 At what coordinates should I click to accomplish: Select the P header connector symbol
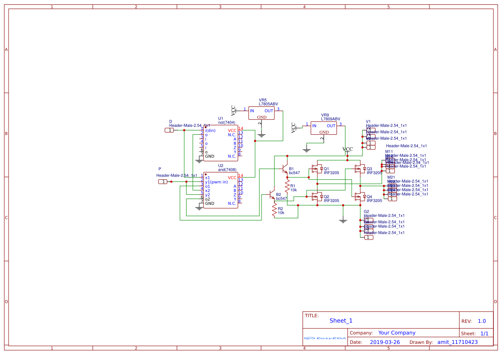[164, 182]
